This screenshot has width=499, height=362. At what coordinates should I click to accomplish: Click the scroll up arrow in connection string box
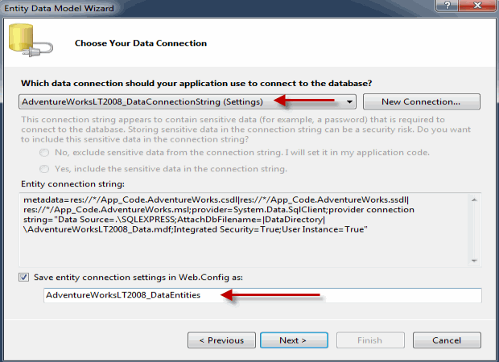(x=474, y=200)
